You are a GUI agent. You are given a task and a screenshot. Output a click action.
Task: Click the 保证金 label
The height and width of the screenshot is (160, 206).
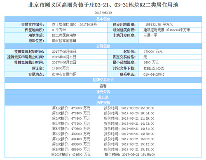[x=38, y=68]
